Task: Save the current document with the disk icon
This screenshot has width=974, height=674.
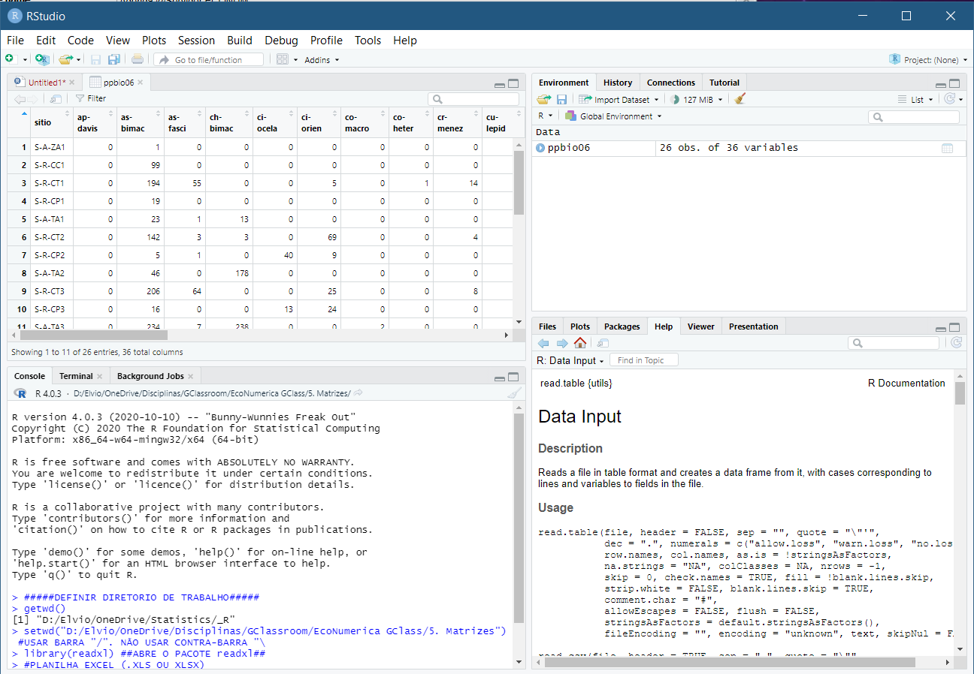Action: pos(96,59)
